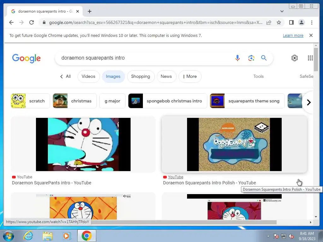Go to the Google logo homepage

(x=26, y=58)
